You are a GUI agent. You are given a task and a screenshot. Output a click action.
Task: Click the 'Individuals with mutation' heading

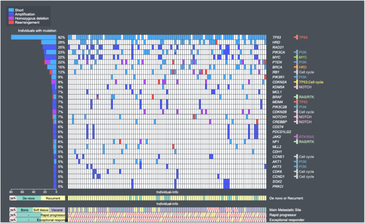pos(37,31)
